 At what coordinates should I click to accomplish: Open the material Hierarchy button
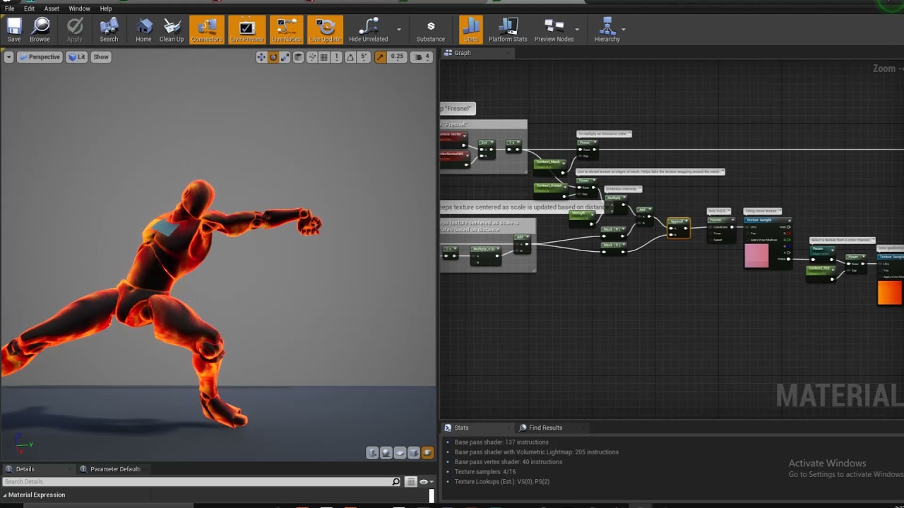pos(607,30)
